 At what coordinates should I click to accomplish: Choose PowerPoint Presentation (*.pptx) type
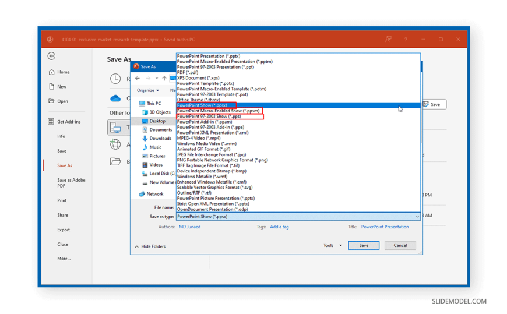coord(298,56)
